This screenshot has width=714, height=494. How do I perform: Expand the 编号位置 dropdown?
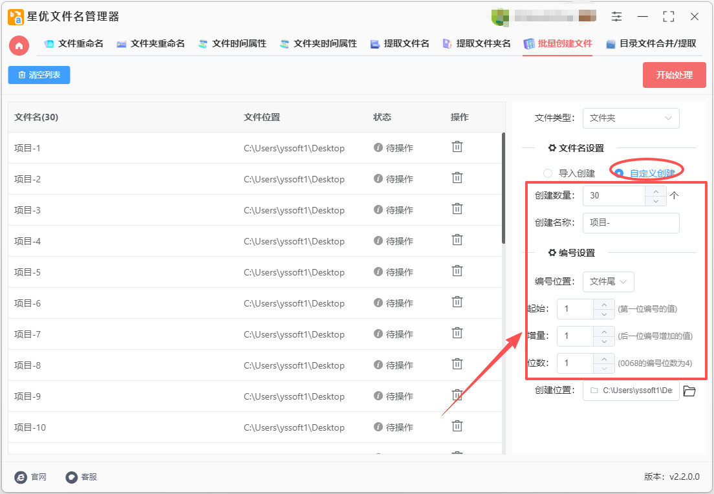(x=608, y=281)
